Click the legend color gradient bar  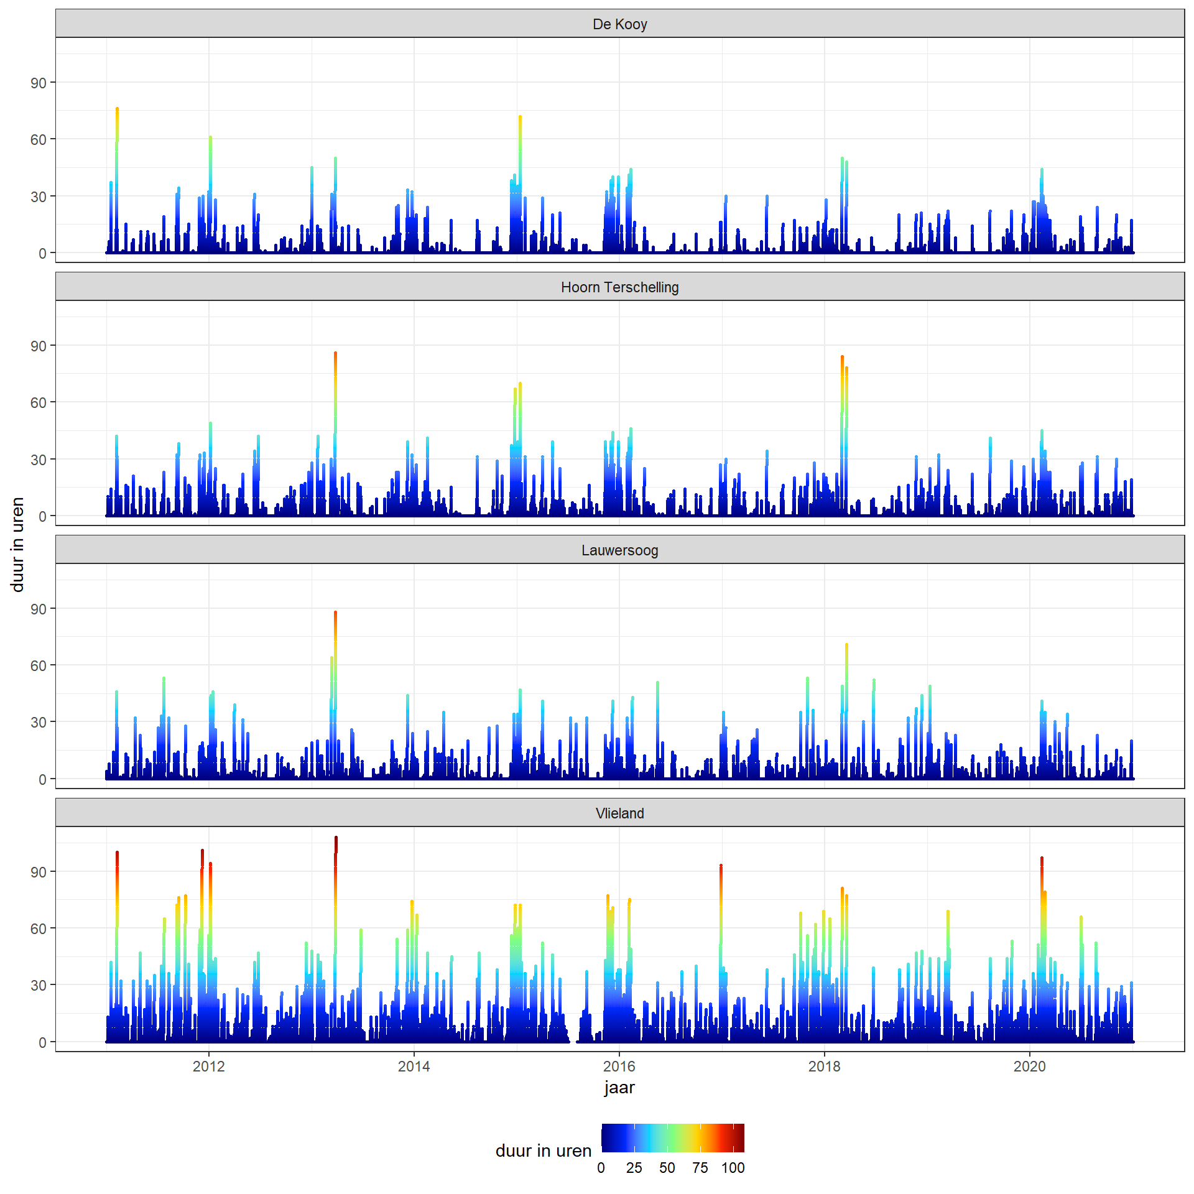pos(673,1138)
